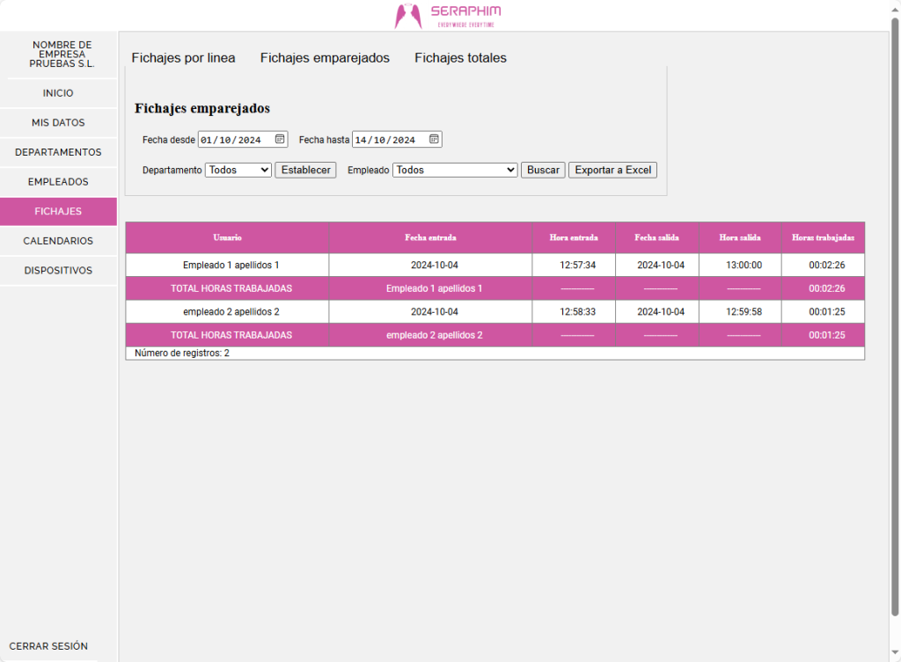
Task: Open the Fichajes totales tab
Action: coord(460,58)
